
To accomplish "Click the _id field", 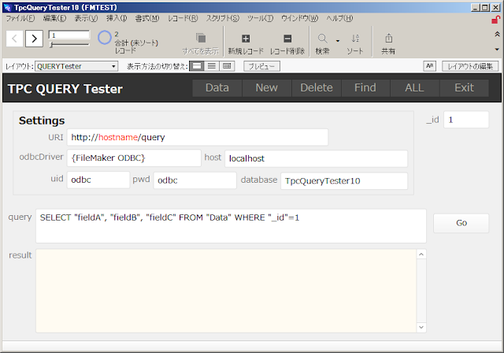I will click(466, 120).
